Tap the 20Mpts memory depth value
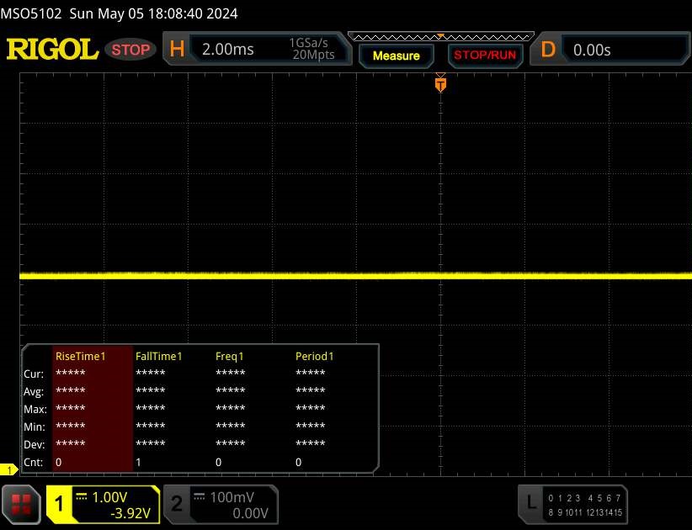This screenshot has width=692, height=530. (x=313, y=55)
